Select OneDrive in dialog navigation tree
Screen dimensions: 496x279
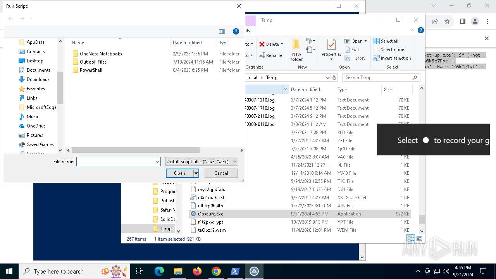(x=36, y=126)
